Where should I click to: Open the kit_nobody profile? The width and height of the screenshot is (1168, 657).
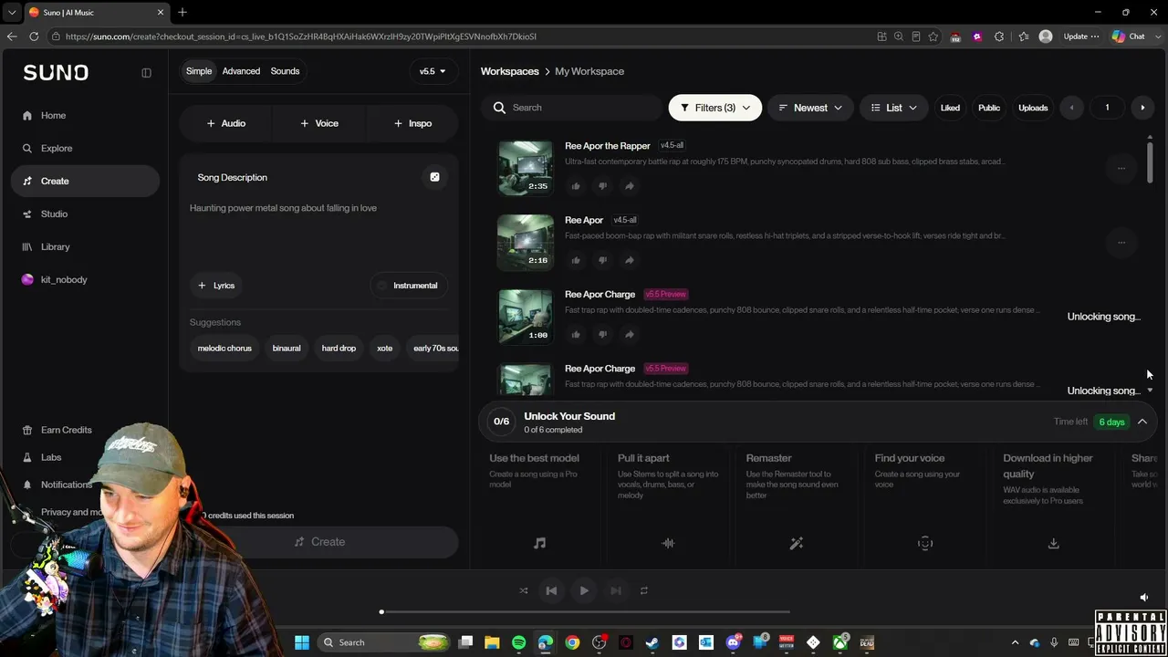(x=85, y=279)
